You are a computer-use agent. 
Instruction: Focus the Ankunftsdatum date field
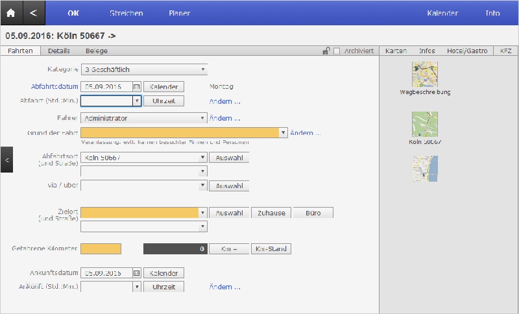click(x=107, y=273)
